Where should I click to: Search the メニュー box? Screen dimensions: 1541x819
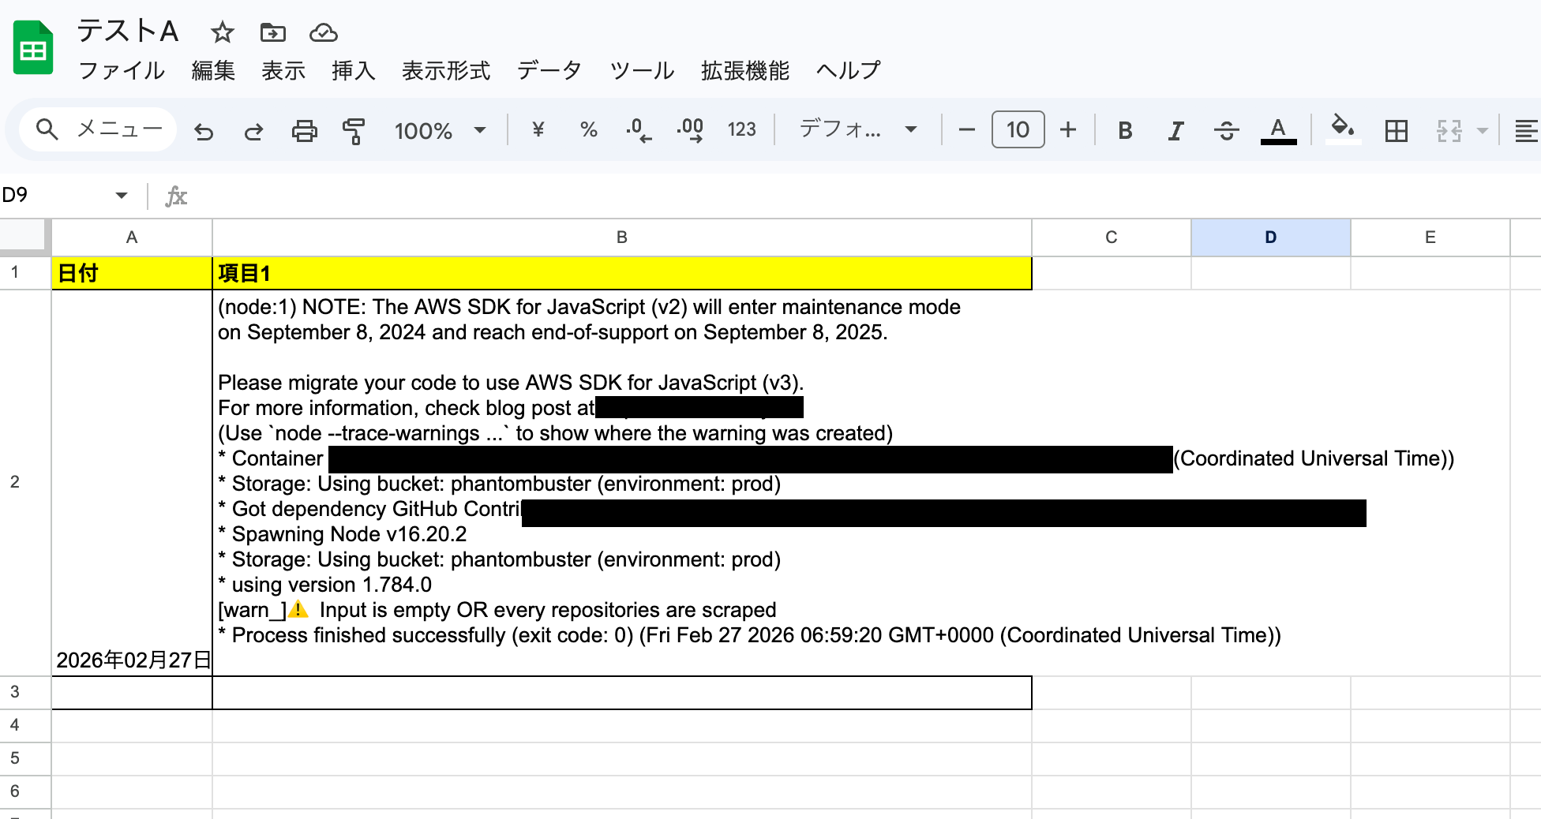click(98, 129)
